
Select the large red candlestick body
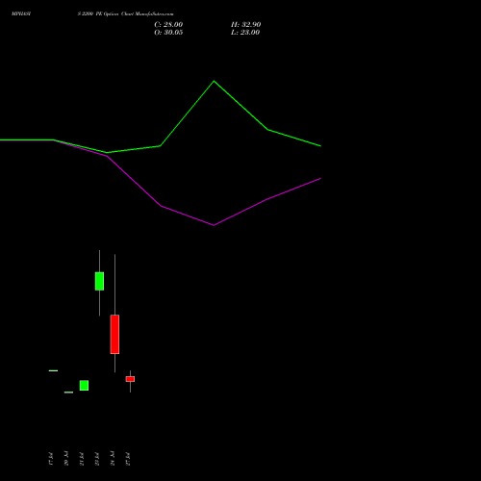114,335
